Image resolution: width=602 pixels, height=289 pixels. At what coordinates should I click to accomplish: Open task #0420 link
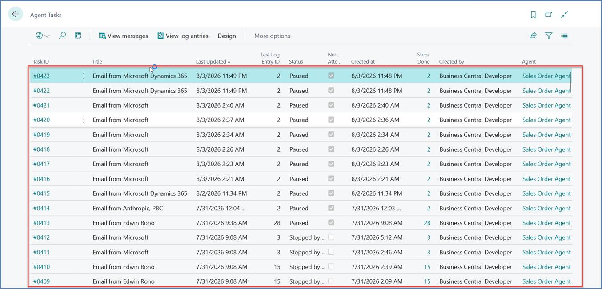pyautogui.click(x=41, y=120)
